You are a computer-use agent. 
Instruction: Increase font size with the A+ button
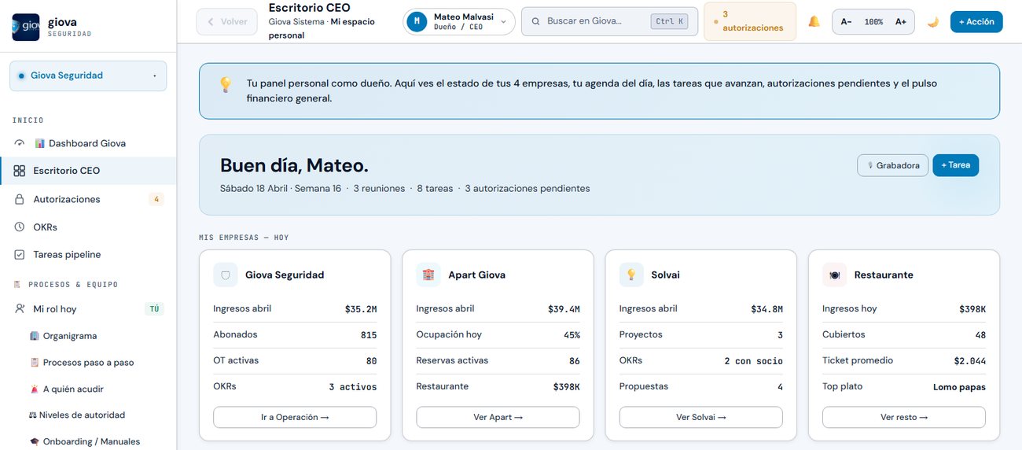pyautogui.click(x=901, y=22)
